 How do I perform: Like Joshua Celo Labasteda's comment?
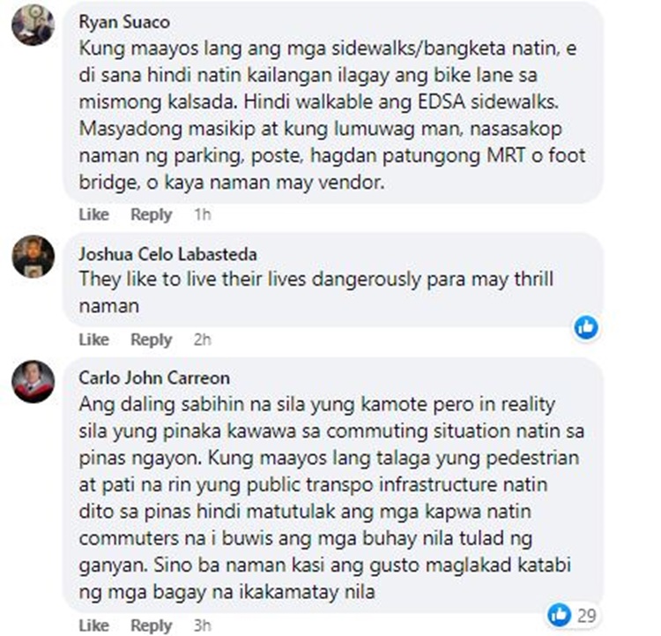pyautogui.click(x=93, y=340)
